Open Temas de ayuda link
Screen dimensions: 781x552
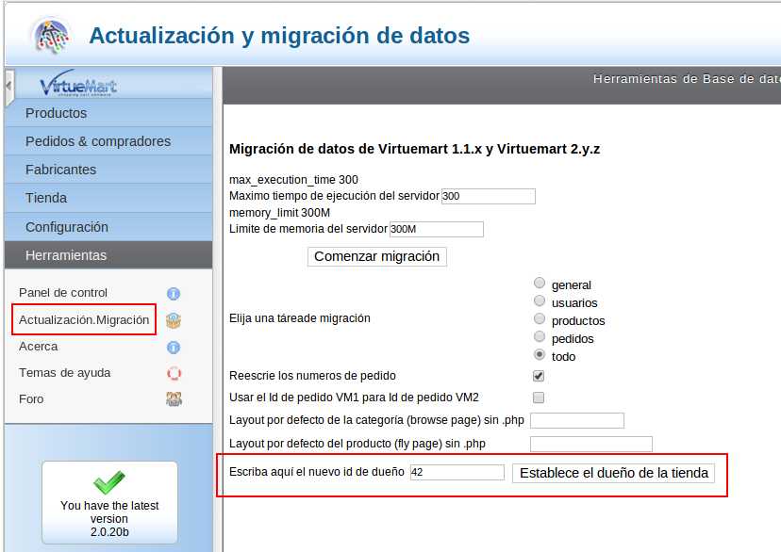[65, 372]
